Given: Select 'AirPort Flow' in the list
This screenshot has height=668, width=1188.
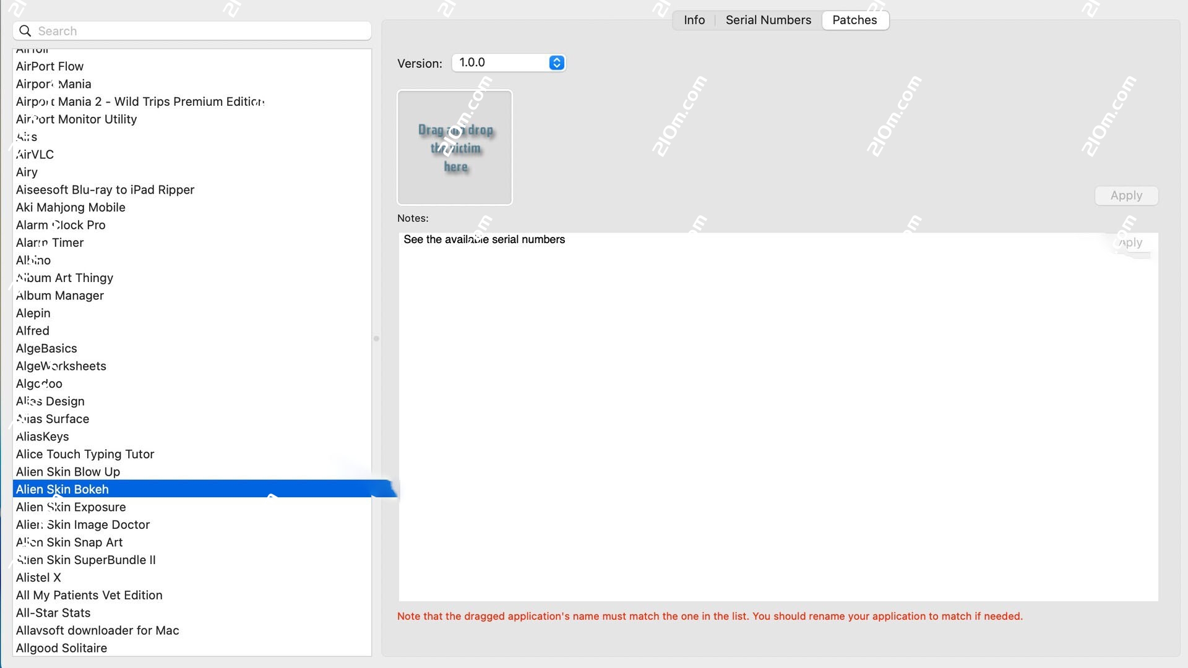Looking at the screenshot, I should [x=192, y=66].
